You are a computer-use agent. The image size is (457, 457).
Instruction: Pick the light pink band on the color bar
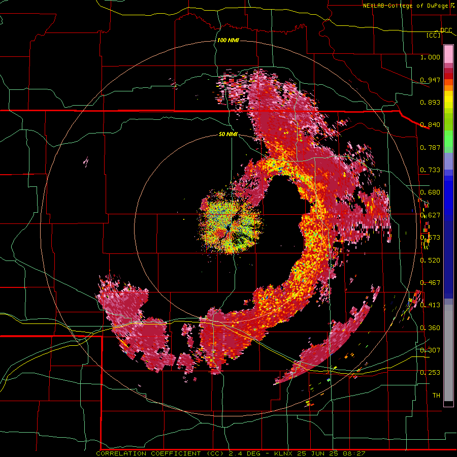coord(448,54)
